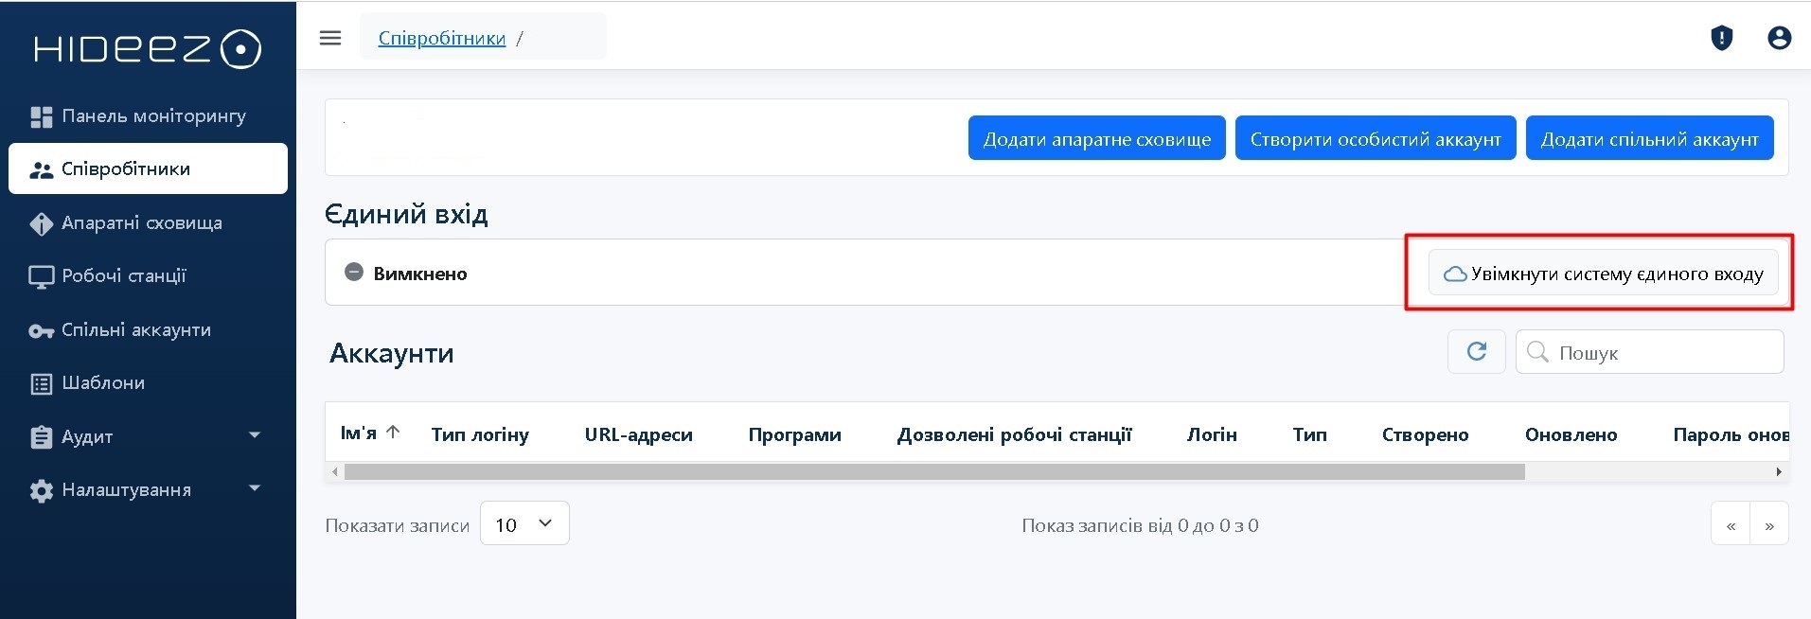
Task: Click the Вимкнено status icon
Action: pos(354,273)
